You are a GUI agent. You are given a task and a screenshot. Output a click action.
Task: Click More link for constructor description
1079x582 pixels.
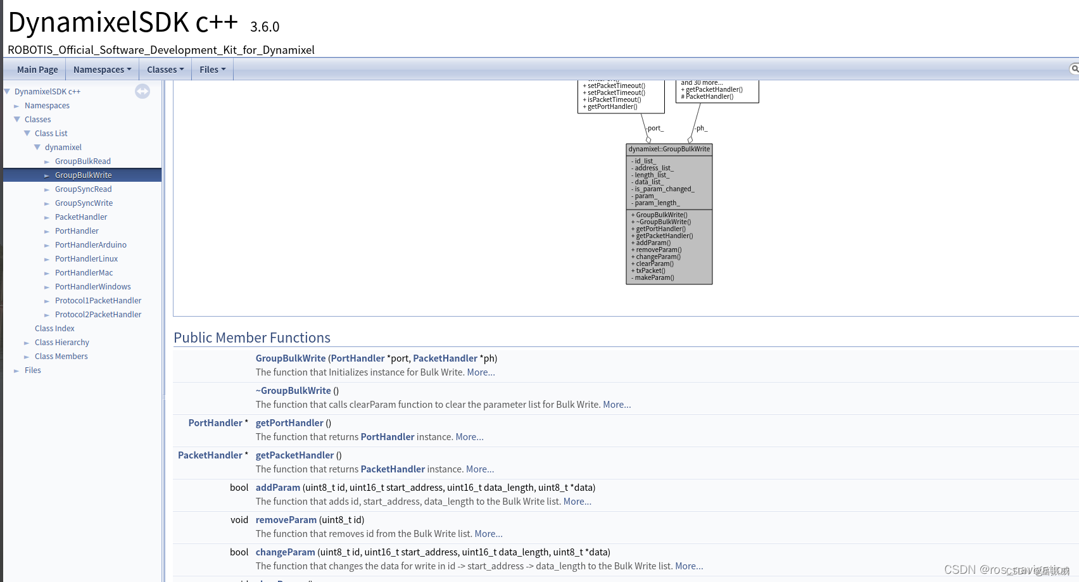[x=481, y=372]
